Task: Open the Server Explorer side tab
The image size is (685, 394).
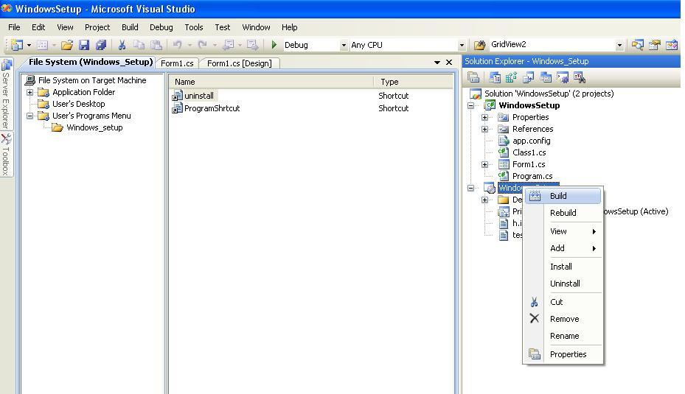Action: tap(6, 94)
